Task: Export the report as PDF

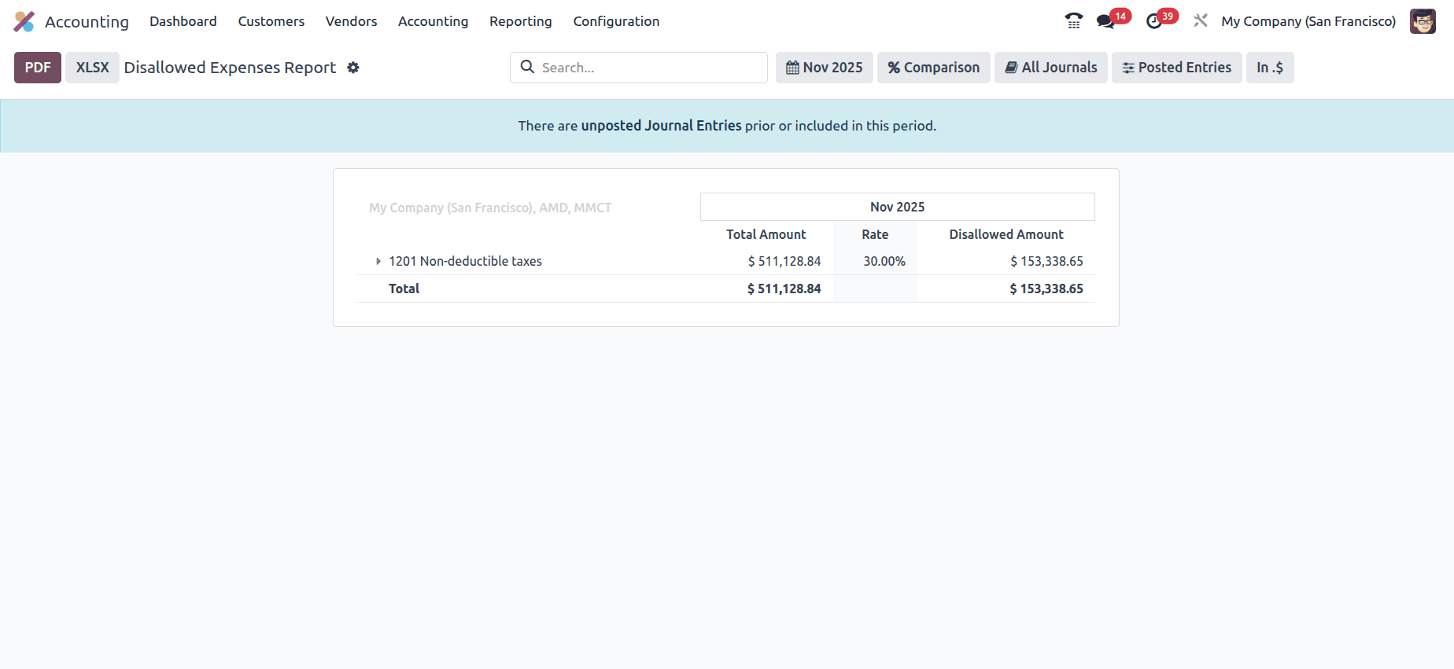Action: click(x=38, y=68)
